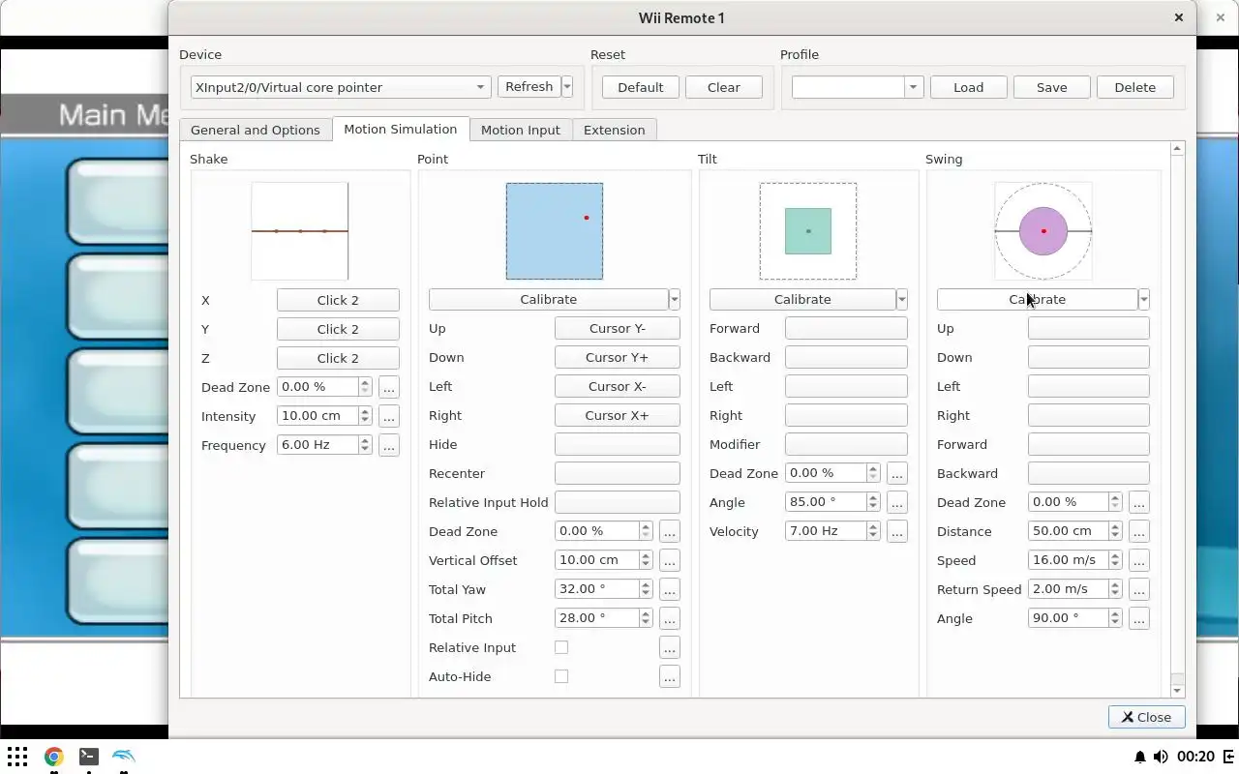The width and height of the screenshot is (1239, 774).
Task: Open the applications grid in the taskbar
Action: coord(17,757)
